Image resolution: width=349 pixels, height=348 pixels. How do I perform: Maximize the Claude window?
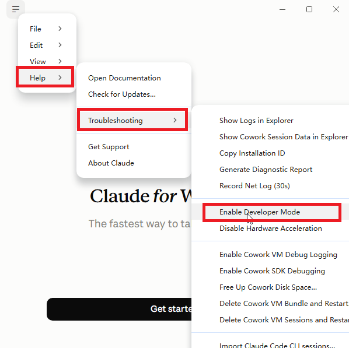tap(309, 9)
